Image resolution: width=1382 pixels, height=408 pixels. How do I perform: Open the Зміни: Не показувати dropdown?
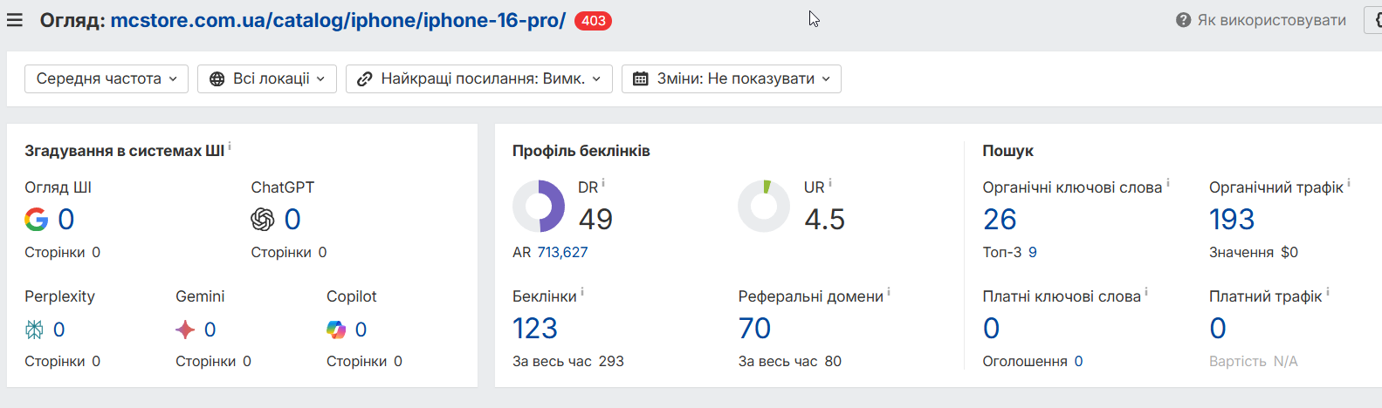732,78
